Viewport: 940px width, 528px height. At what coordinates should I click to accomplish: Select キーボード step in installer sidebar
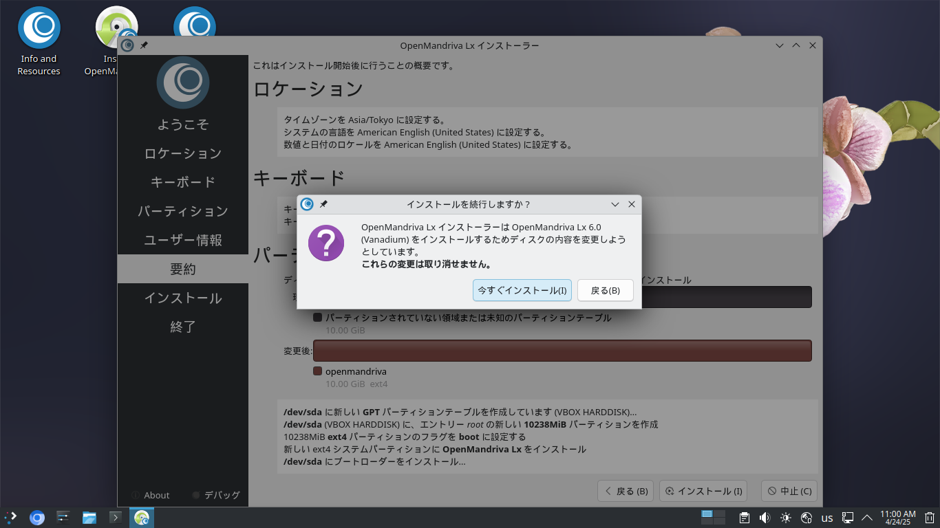click(x=183, y=182)
